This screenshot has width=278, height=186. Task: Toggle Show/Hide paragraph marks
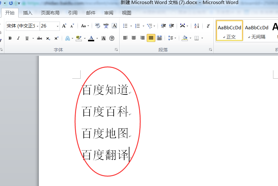208,26
